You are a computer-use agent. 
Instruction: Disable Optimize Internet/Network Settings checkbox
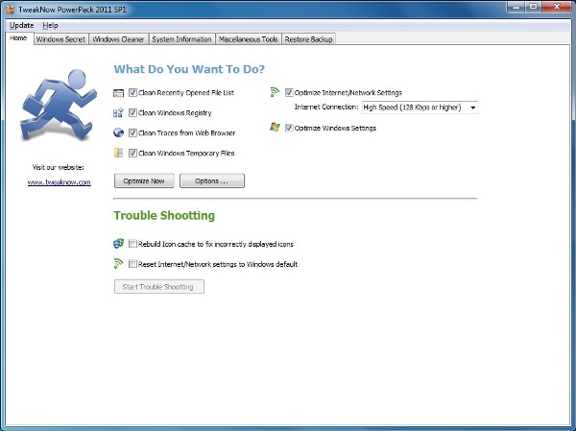point(289,92)
